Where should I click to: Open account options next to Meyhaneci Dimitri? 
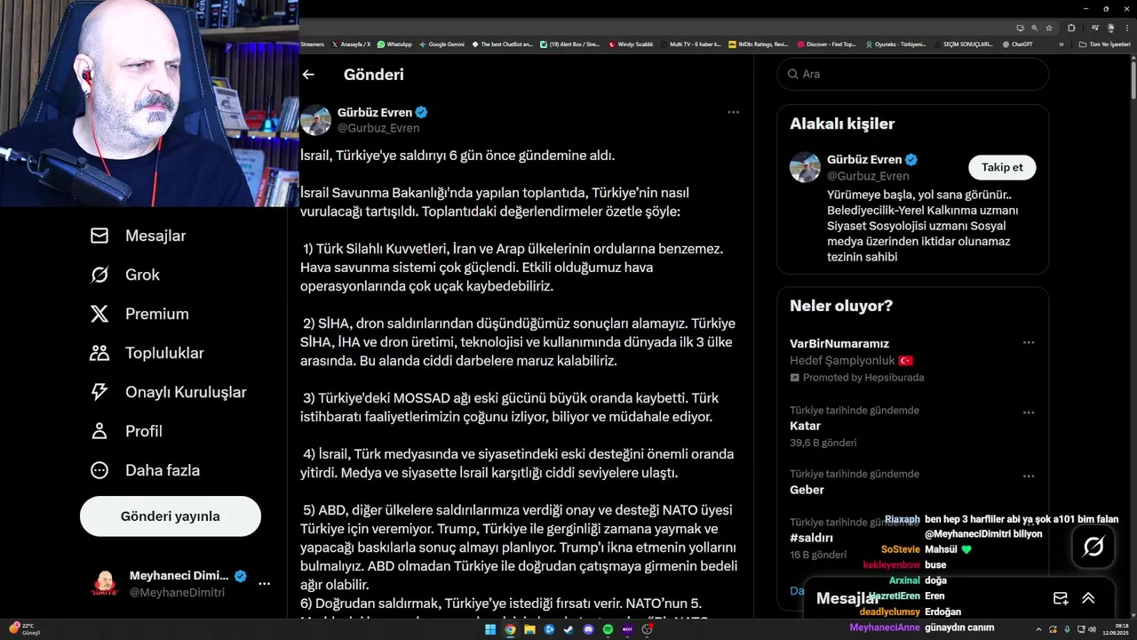pyautogui.click(x=264, y=584)
